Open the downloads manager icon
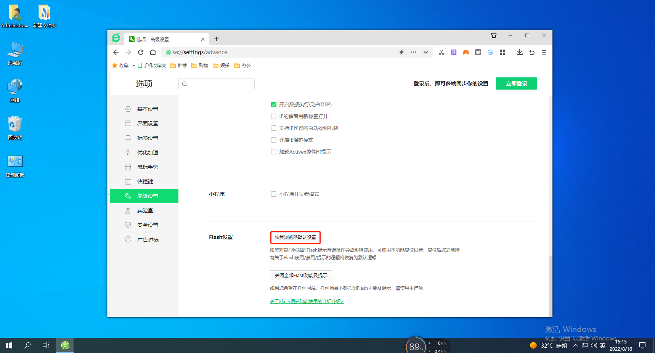Image resolution: width=655 pixels, height=353 pixels. click(520, 52)
